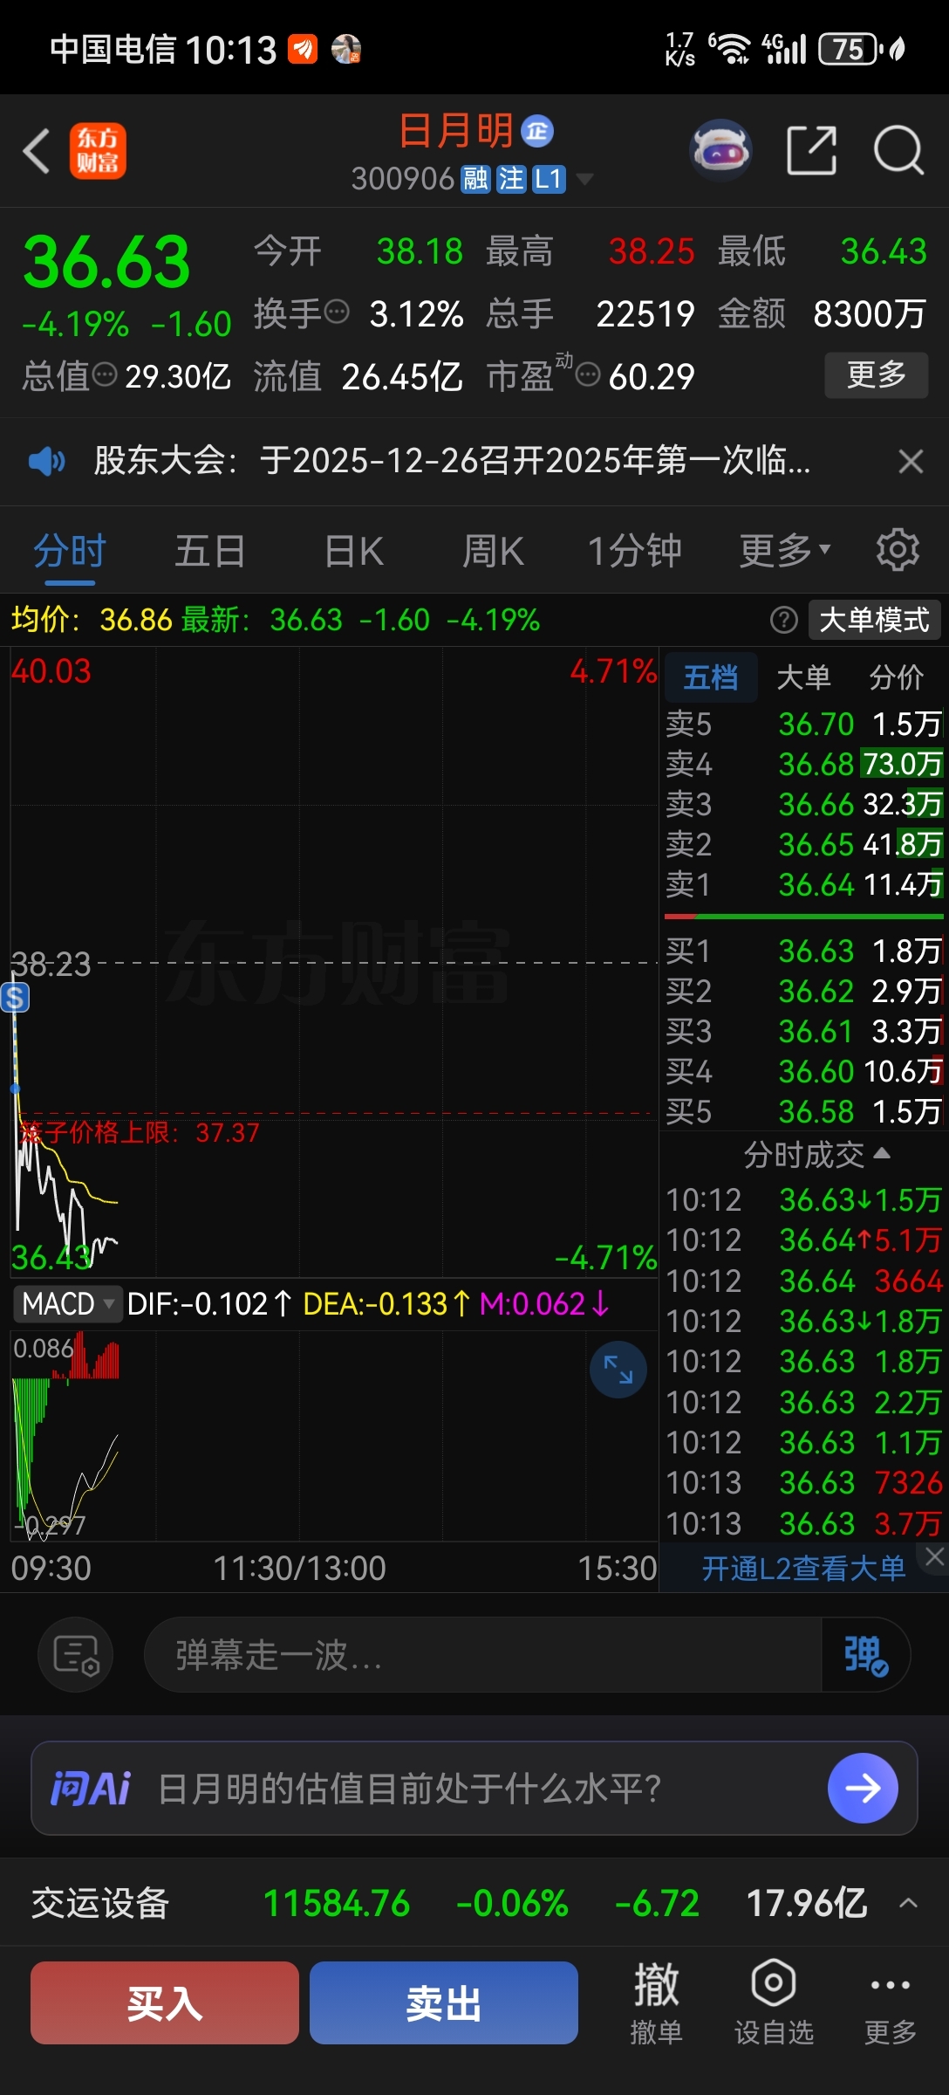Image resolution: width=949 pixels, height=2095 pixels.
Task: Tap the share export icon
Action: click(811, 150)
